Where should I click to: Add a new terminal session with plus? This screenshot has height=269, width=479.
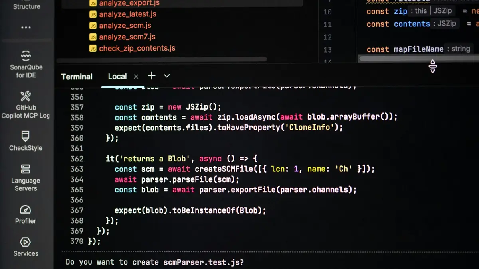tap(151, 76)
